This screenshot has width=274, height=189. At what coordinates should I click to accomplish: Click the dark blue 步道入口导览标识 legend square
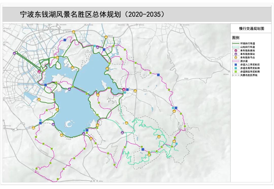(x=235, y=65)
